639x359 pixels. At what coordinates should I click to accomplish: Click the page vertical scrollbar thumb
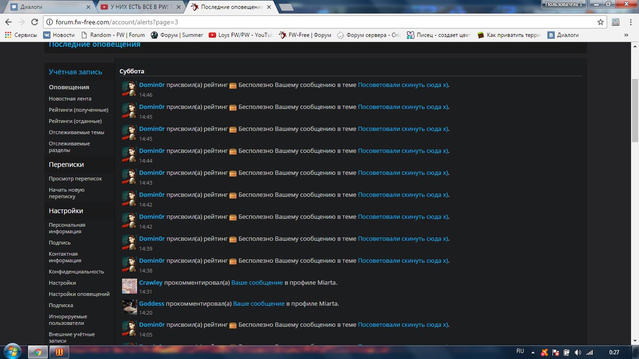pos(635,110)
